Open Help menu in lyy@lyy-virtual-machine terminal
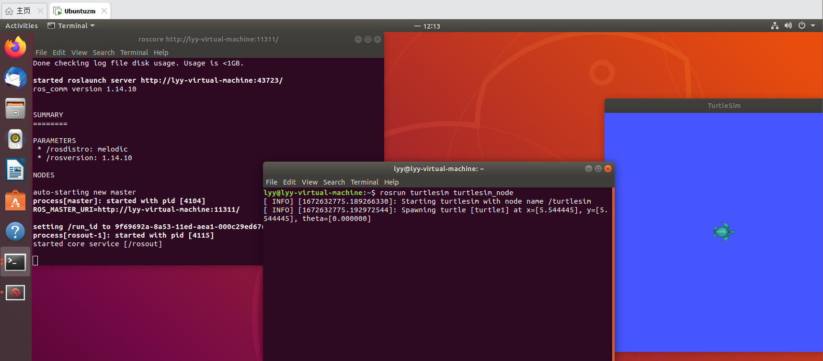 pos(391,182)
